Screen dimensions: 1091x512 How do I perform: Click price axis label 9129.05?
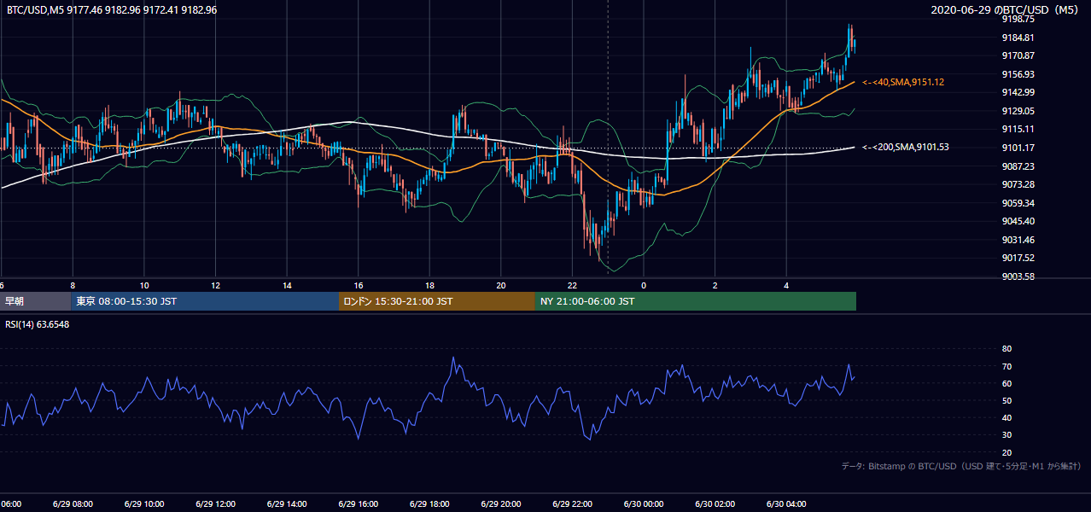click(x=1018, y=111)
